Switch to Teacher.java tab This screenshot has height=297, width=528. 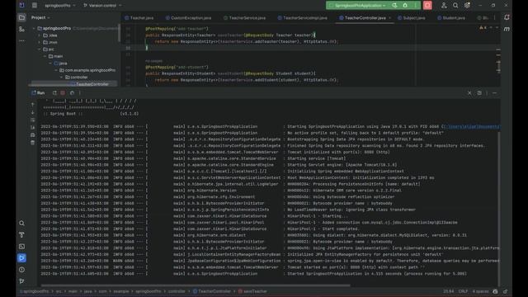[x=139, y=18]
